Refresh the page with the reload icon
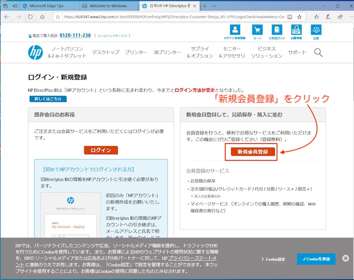The height and width of the screenshot is (280, 354). pos(30,17)
